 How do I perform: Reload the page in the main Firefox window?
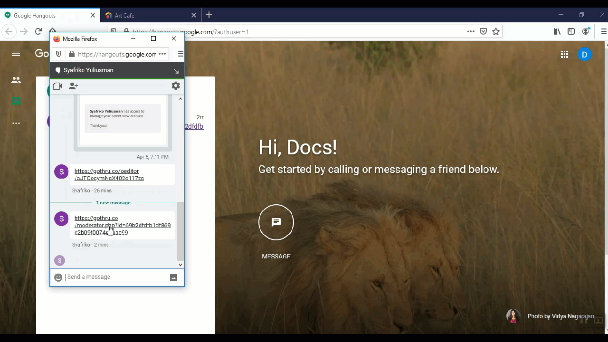coord(38,32)
